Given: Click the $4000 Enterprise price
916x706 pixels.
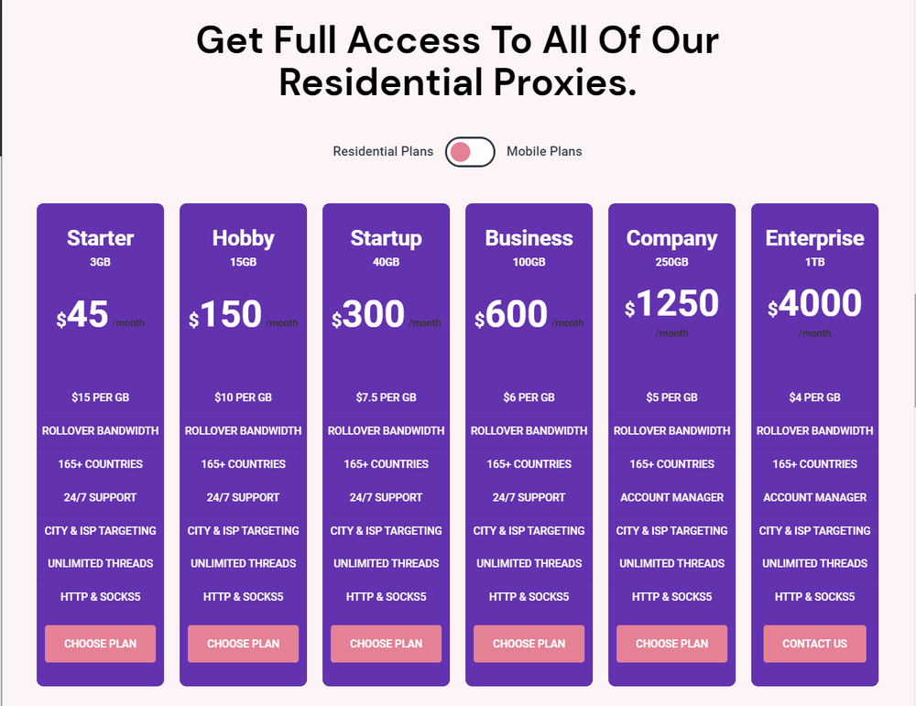Looking at the screenshot, I should click(x=814, y=303).
